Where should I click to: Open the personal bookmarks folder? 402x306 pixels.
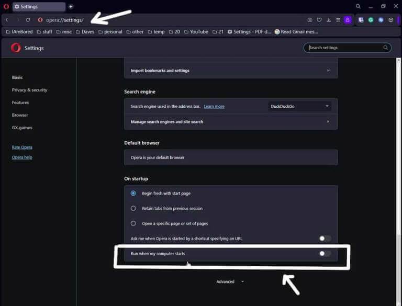(110, 32)
